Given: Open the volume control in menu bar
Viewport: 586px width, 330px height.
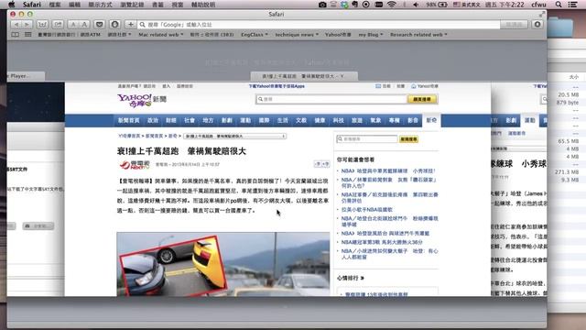Looking at the screenshot, I should [416, 5].
